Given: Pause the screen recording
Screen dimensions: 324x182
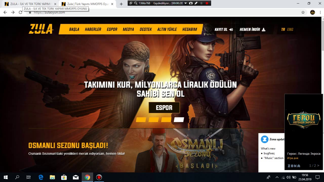Looking at the screenshot, I should pyautogui.click(x=201, y=3).
